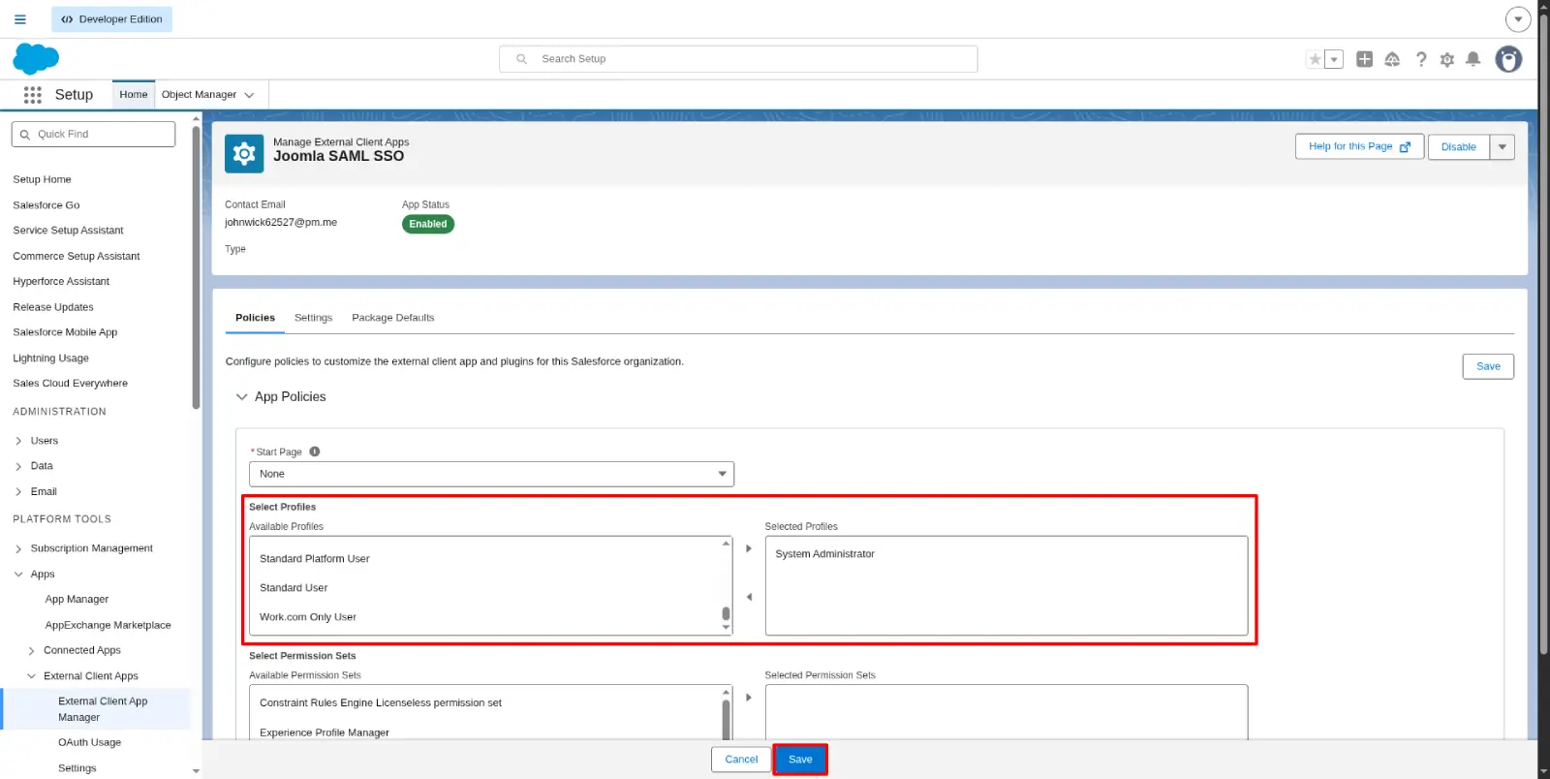Open the Object Manager tab
Viewport: 1550px width, 779px height.
click(199, 95)
